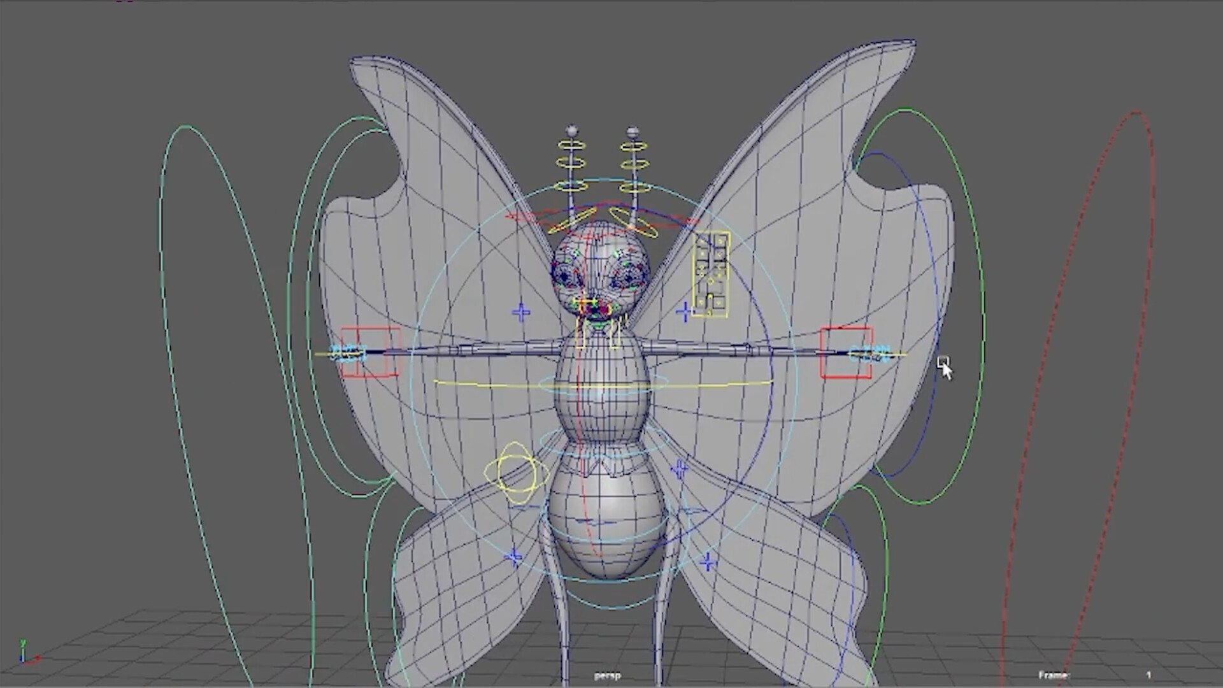Click the blue plus-shaped controller near the left wing
This screenshot has width=1223, height=688.
coord(520,312)
